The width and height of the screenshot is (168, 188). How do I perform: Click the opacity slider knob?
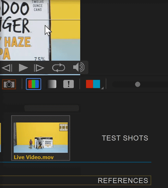138,84
